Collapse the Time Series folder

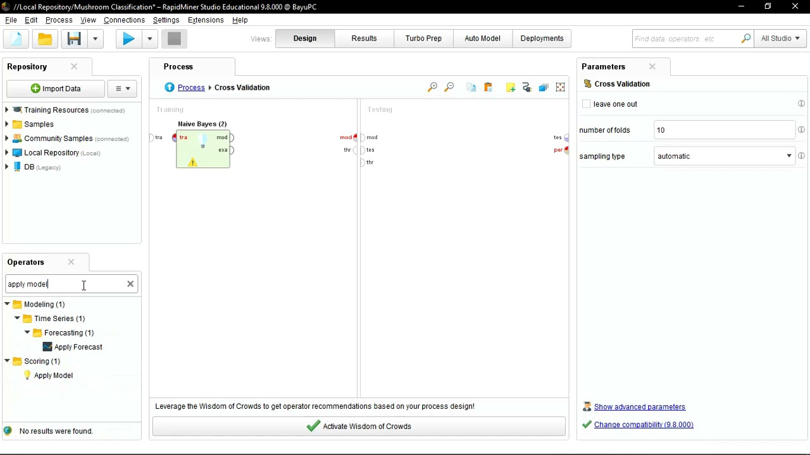click(17, 318)
